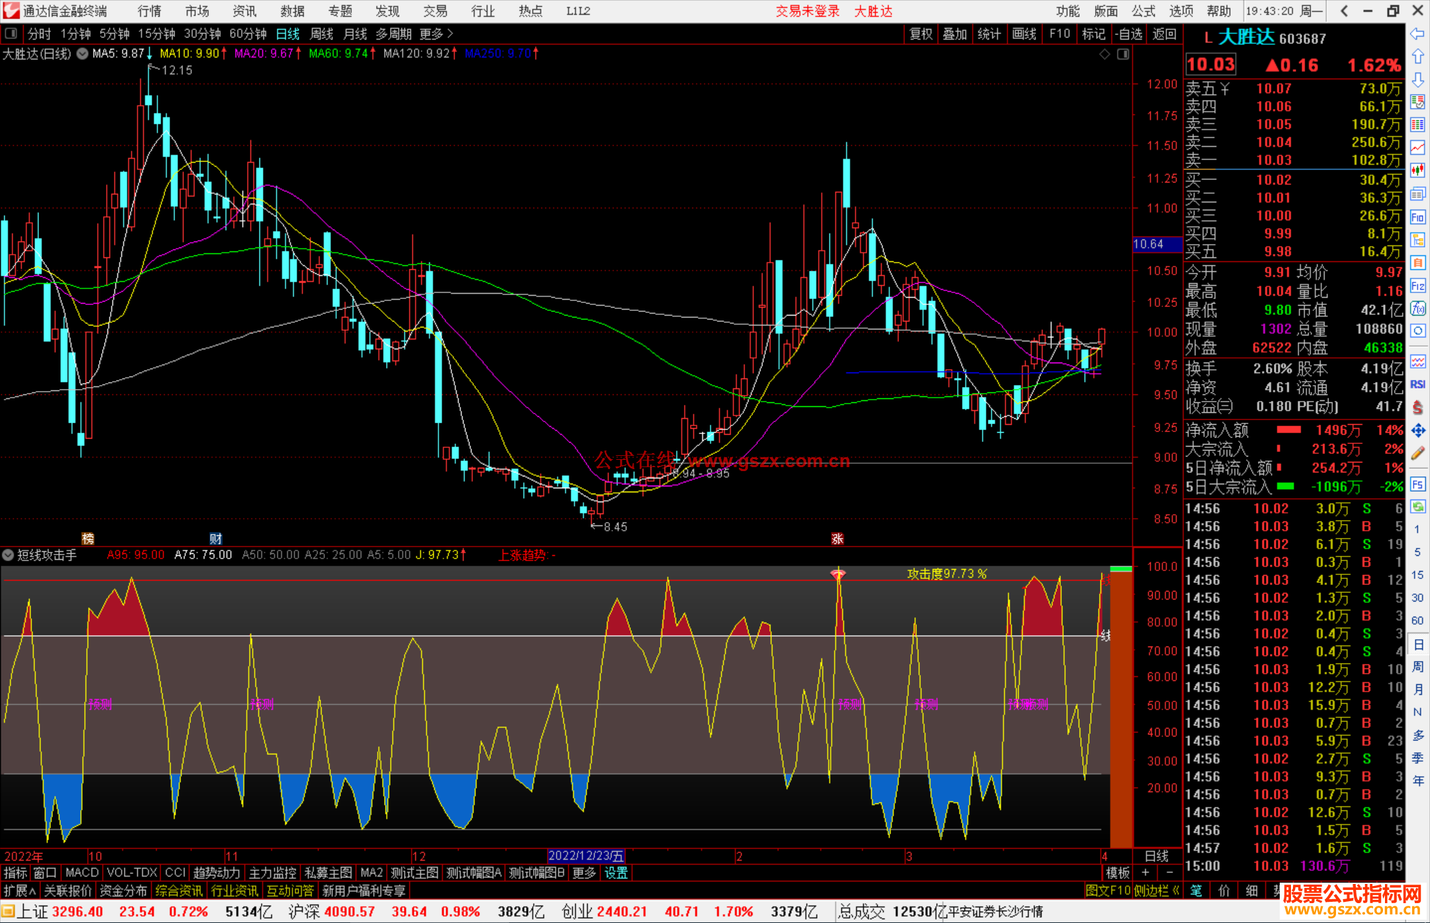1430x923 pixels.
Task: Open the 行情 menu
Action: coord(149,11)
